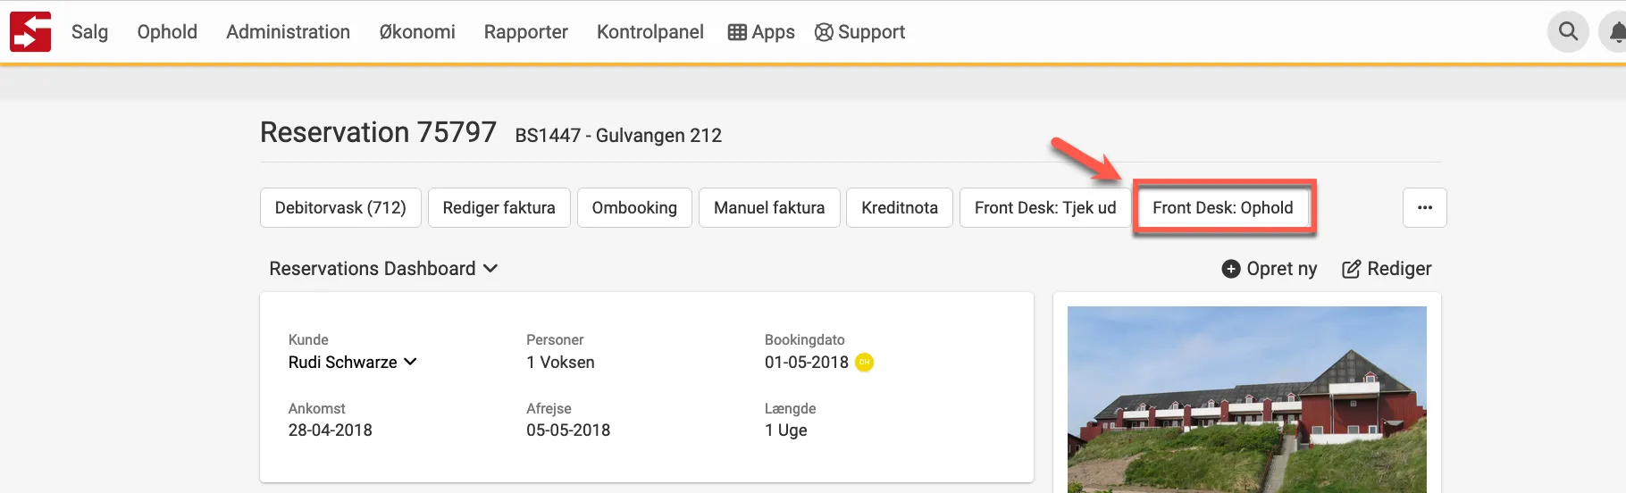The image size is (1626, 493).
Task: Click the Kreditnota button
Action: pos(899,207)
